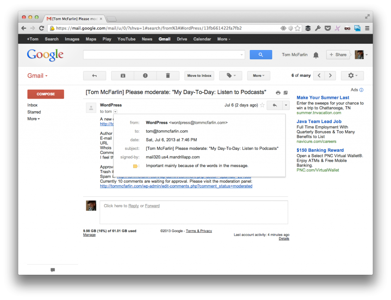391x300 pixels.
Task: Toggle the yellow importance marker
Action: (x=136, y=166)
